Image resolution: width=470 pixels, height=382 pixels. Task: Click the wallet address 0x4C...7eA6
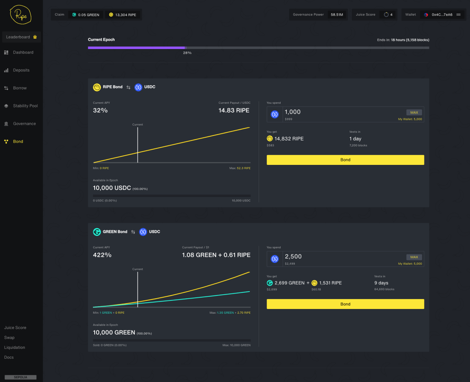point(442,15)
